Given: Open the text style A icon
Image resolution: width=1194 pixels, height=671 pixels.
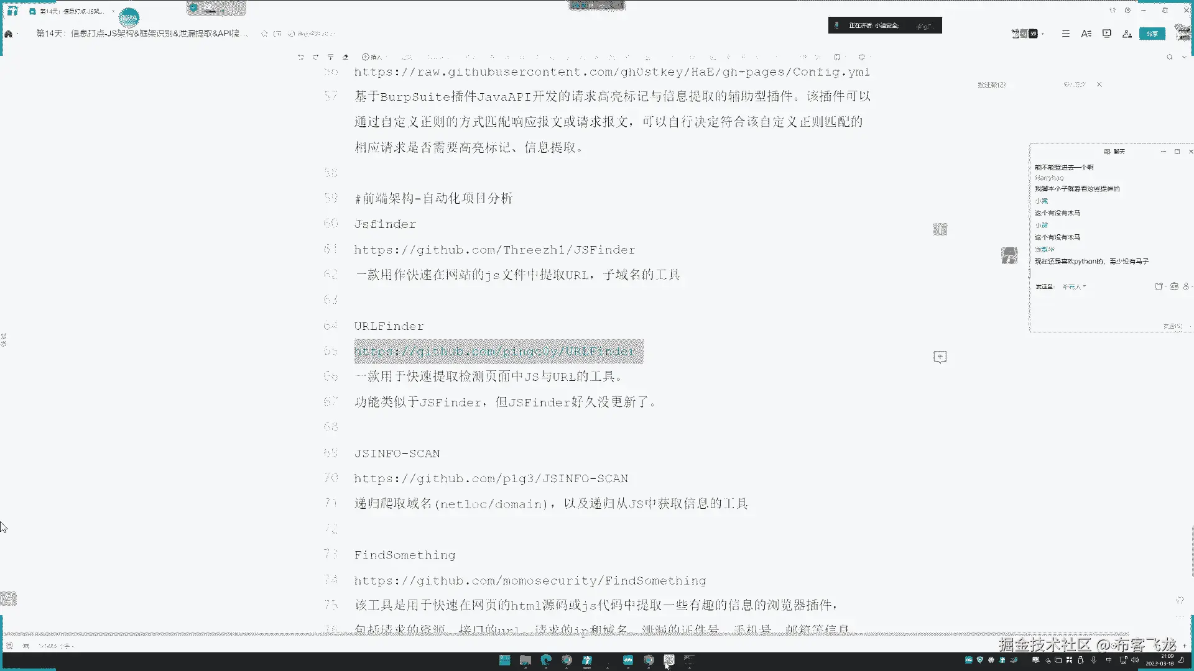Looking at the screenshot, I should tap(1086, 34).
